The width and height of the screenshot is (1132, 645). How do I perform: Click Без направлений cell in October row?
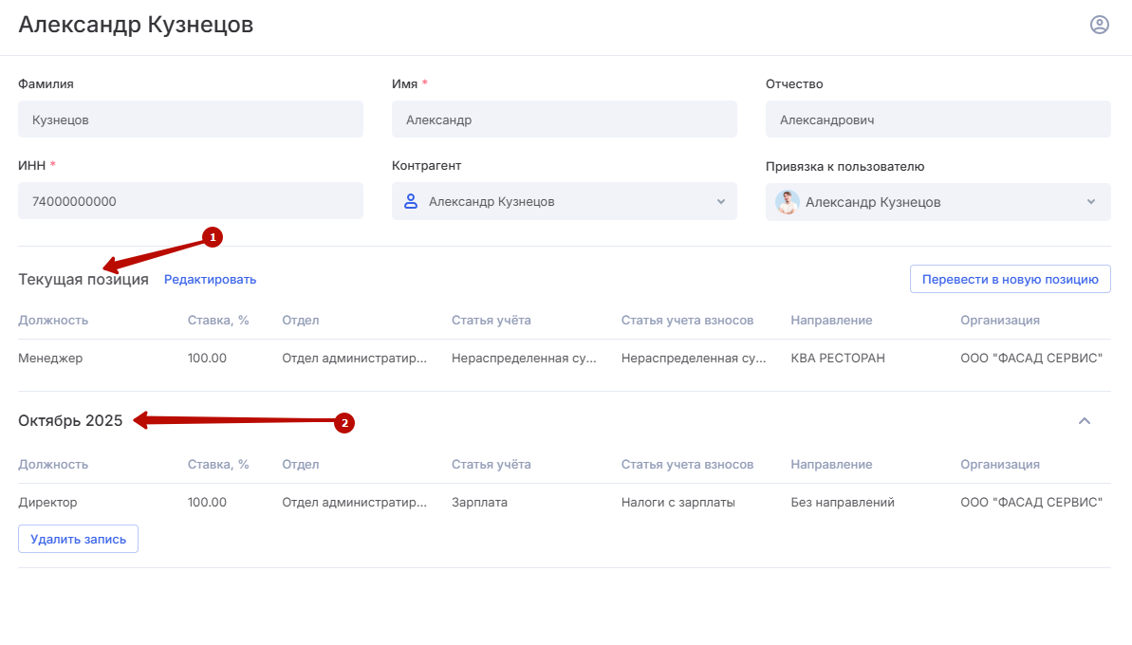(842, 503)
